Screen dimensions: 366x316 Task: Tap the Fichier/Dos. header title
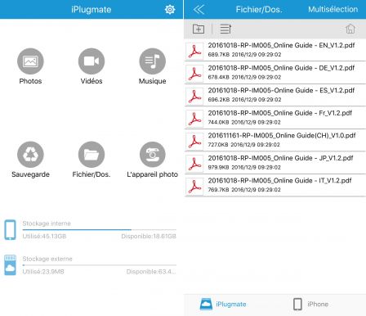click(259, 10)
